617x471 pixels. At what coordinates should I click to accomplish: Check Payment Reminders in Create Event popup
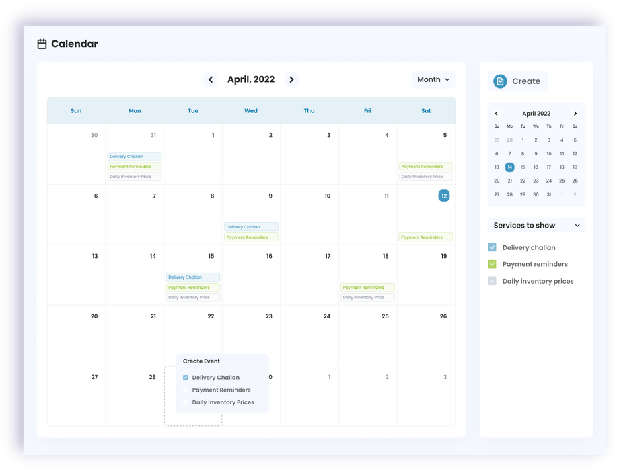(186, 390)
